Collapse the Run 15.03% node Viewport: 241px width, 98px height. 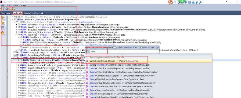click(15, 22)
